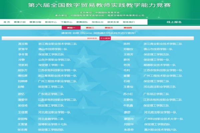
Task: Click the 首页 navigation item
Action: click(x=7, y=22)
